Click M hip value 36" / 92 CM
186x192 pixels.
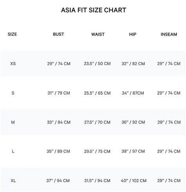pos(133,122)
